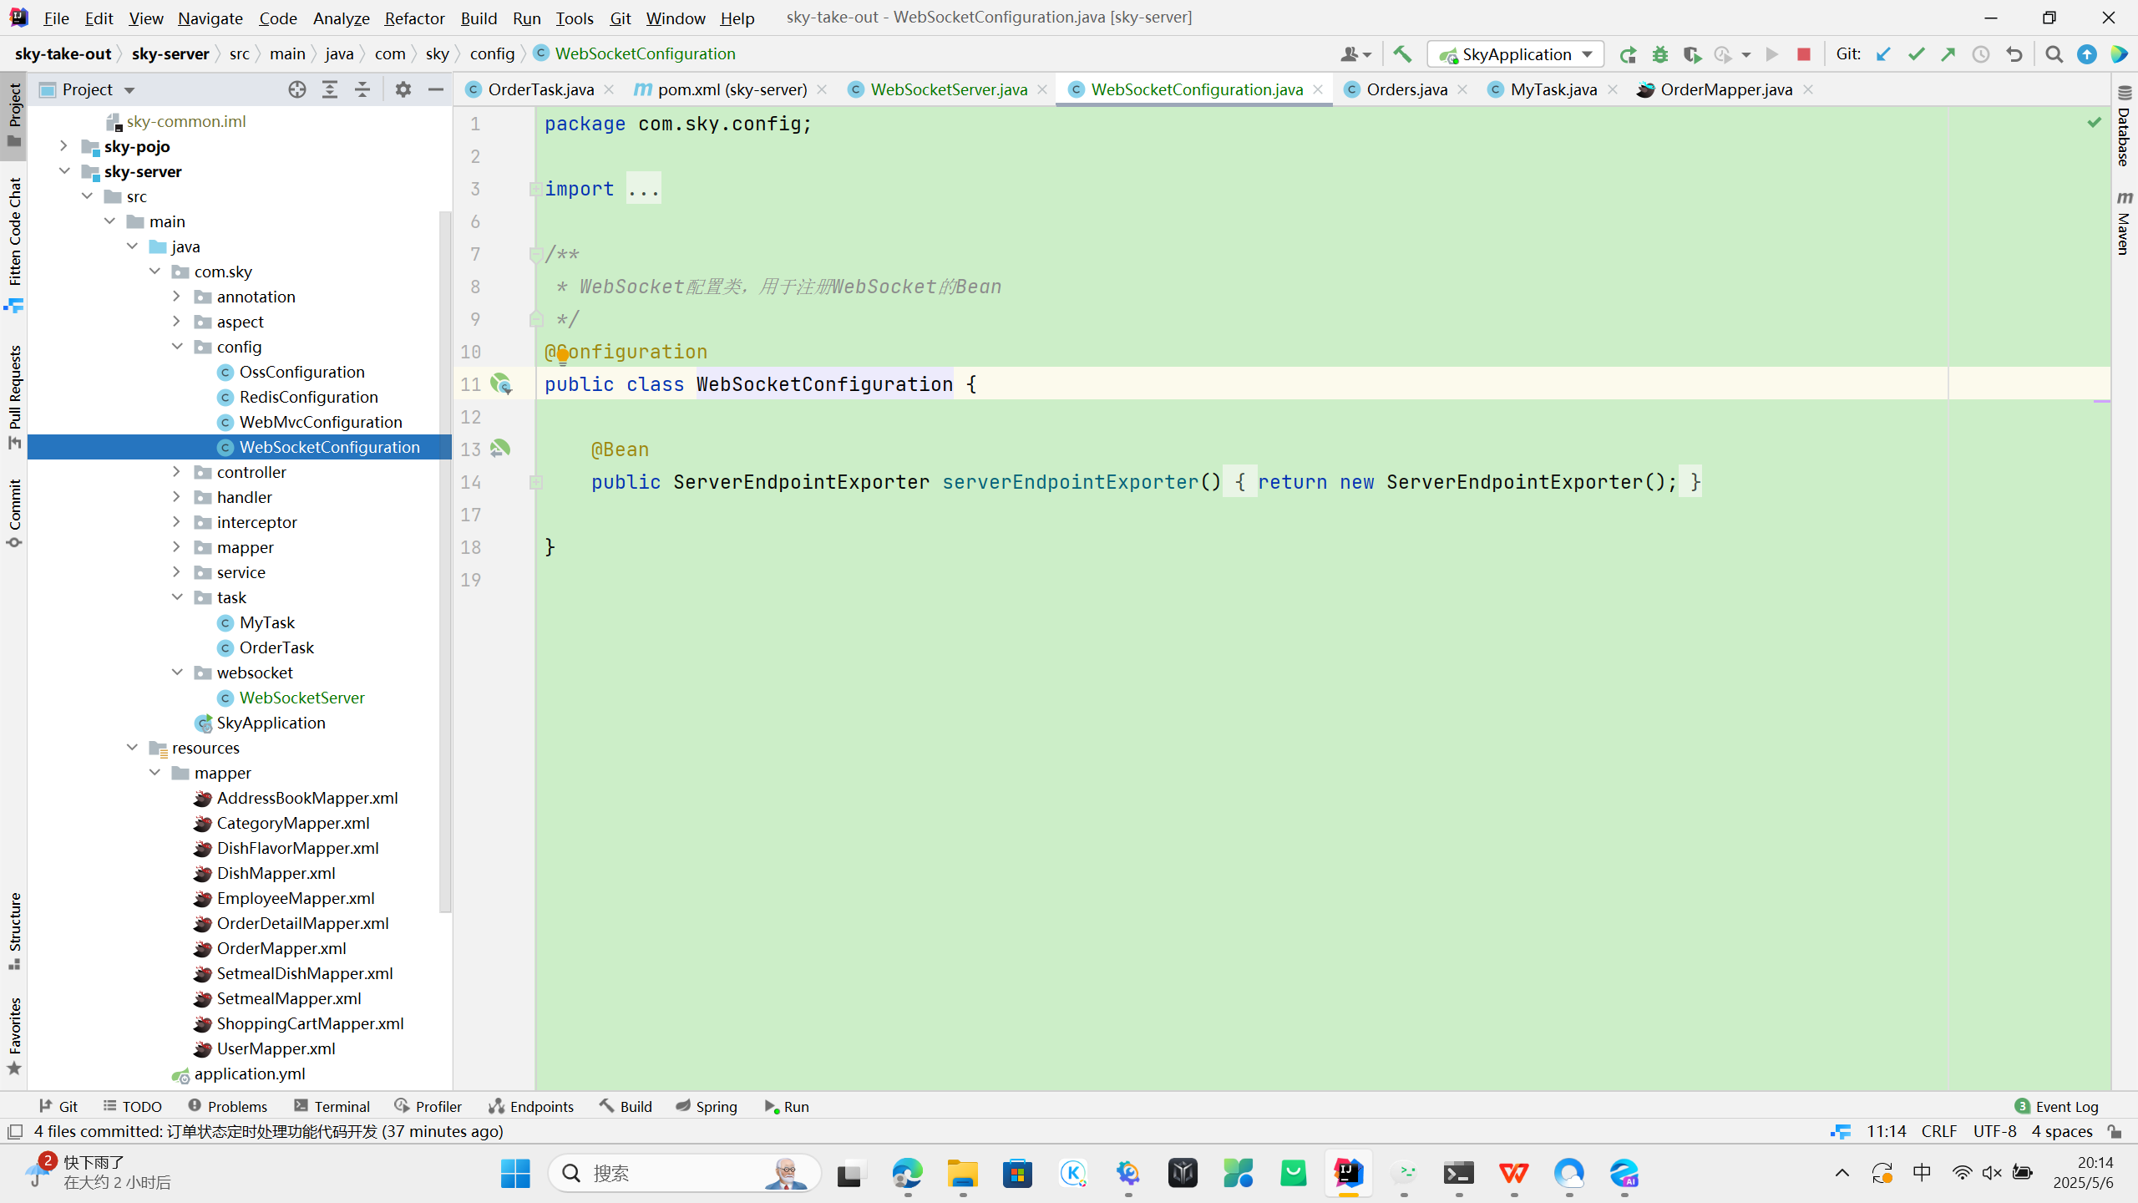Switch to WebSocketServer.java tab
The width and height of the screenshot is (2138, 1203).
[x=948, y=89]
